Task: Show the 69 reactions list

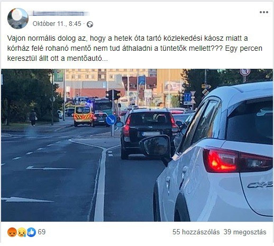Action: pyautogui.click(x=42, y=232)
